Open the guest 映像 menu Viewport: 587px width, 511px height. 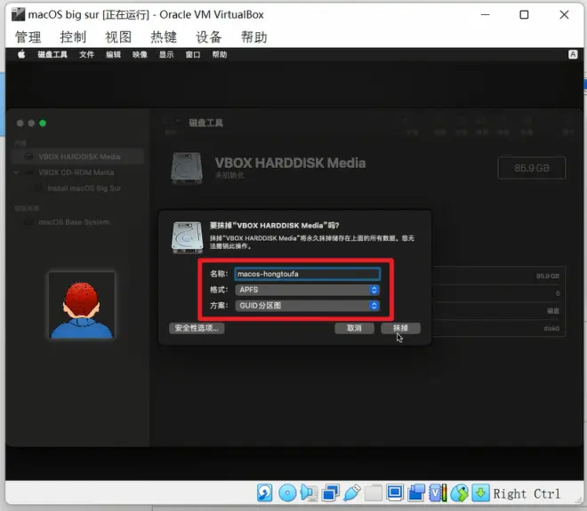(140, 54)
